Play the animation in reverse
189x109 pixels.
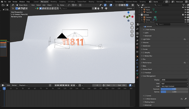pyautogui.click(x=61, y=85)
